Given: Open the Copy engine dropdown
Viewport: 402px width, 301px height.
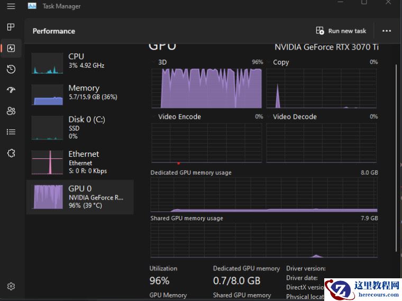Looking at the screenshot, I should 278,62.
